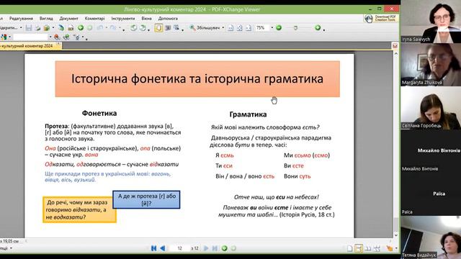Viewport: 461px width, 259px height.
Task: Click the blue 'А де ж протеза' box
Action: click(x=146, y=200)
